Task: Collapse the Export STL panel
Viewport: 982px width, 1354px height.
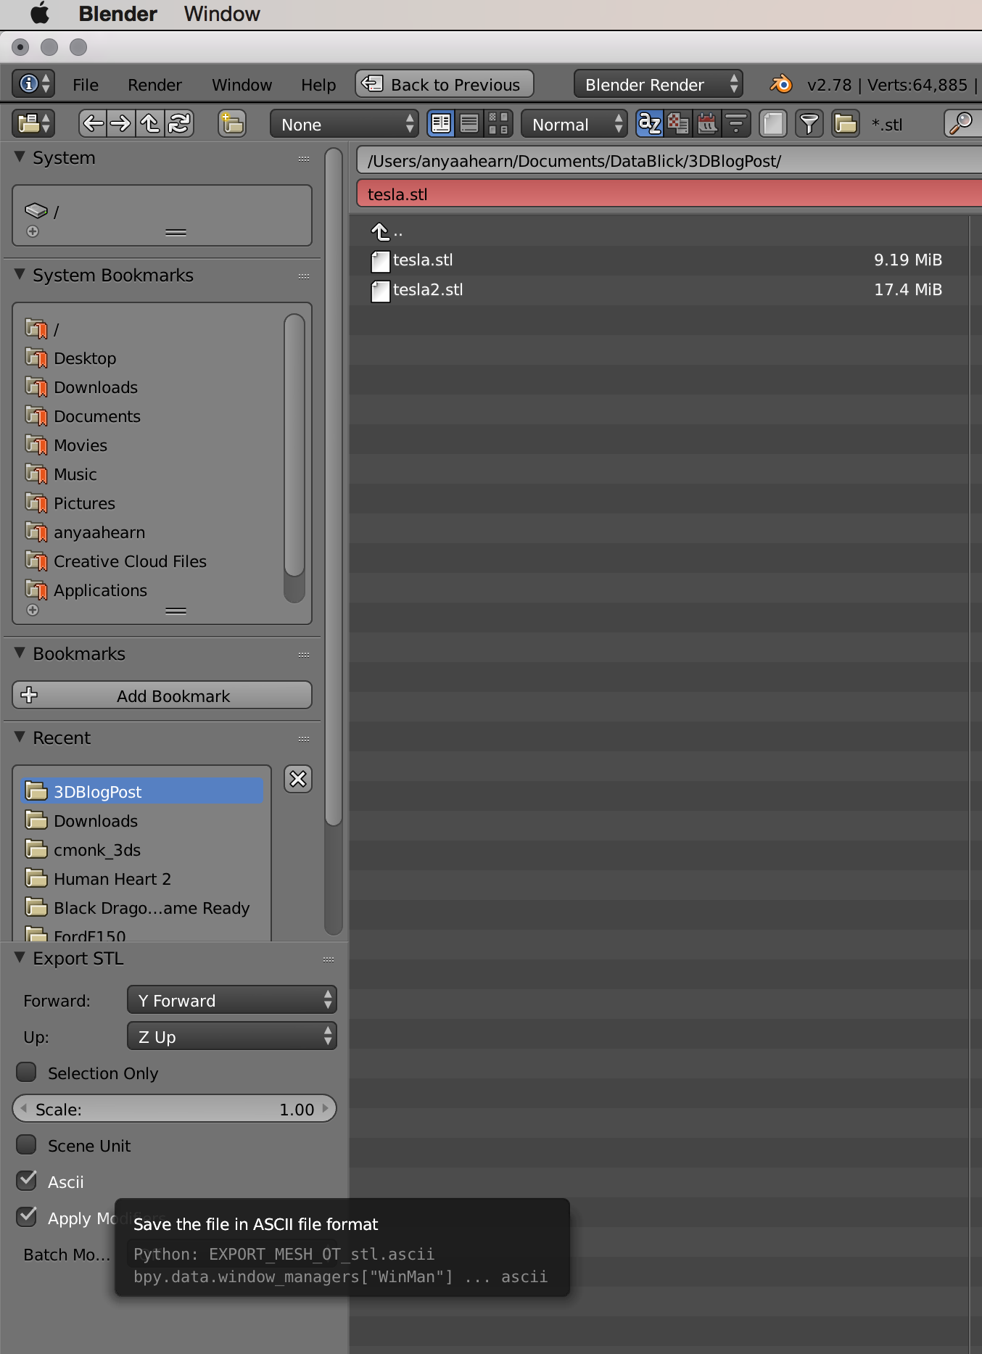Action: coord(20,957)
